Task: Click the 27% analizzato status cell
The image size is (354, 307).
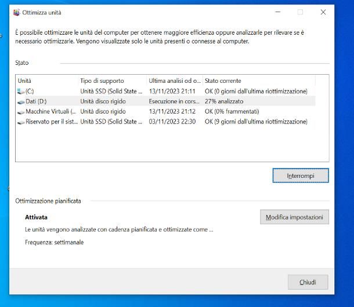Action: pyautogui.click(x=224, y=101)
